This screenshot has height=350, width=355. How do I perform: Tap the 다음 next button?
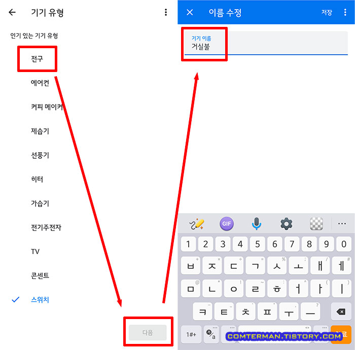[148, 332]
